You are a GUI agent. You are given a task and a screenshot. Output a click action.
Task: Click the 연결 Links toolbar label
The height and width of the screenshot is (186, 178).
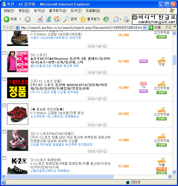[x=168, y=27]
